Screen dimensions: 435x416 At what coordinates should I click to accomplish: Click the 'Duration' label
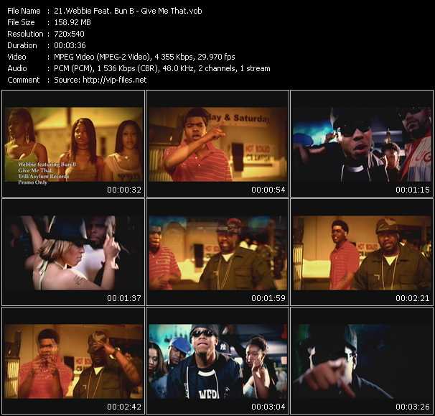(x=22, y=45)
